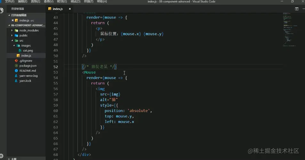Click 'top: mouse.y,' on line 61
The height and width of the screenshot is (160, 305).
tap(119, 116)
